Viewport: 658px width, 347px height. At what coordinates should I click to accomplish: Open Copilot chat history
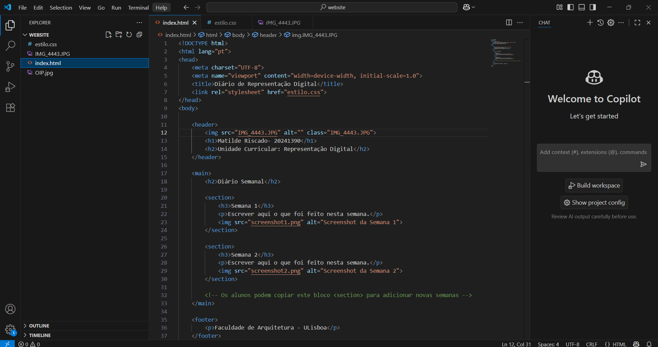(x=600, y=23)
